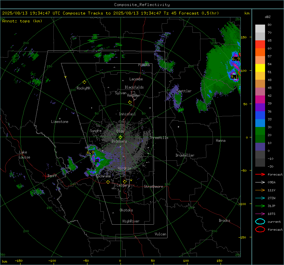Click the Lacombe town label
284x265 pixels.
[x=136, y=79]
